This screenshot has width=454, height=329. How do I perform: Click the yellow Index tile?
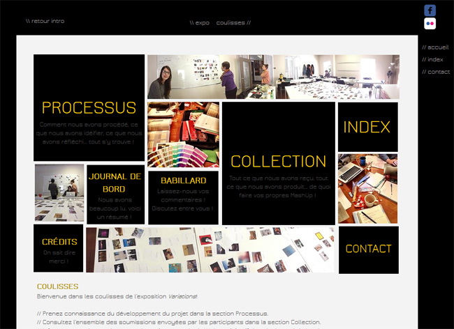[367, 127]
